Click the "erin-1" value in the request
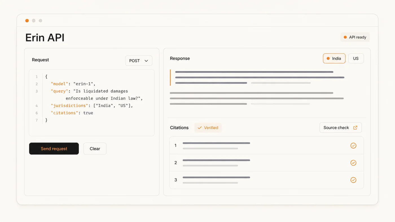 click(83, 84)
